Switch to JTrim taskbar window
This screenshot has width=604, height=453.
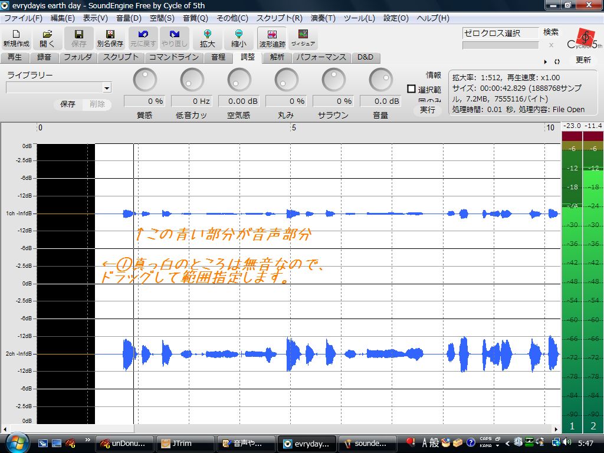pyautogui.click(x=185, y=444)
